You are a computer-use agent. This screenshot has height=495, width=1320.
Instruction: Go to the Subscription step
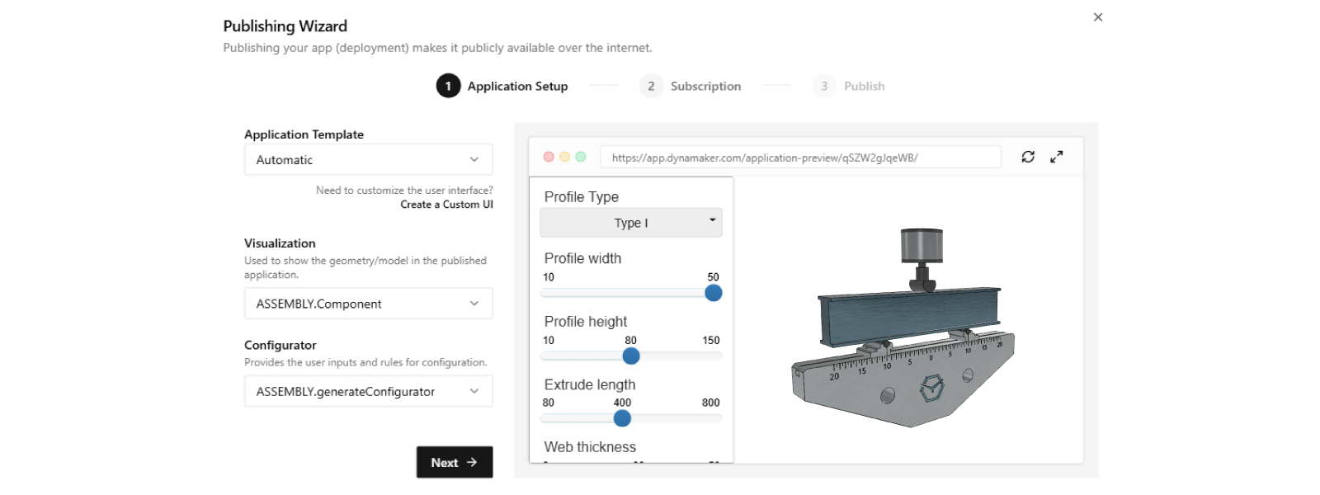pyautogui.click(x=690, y=86)
